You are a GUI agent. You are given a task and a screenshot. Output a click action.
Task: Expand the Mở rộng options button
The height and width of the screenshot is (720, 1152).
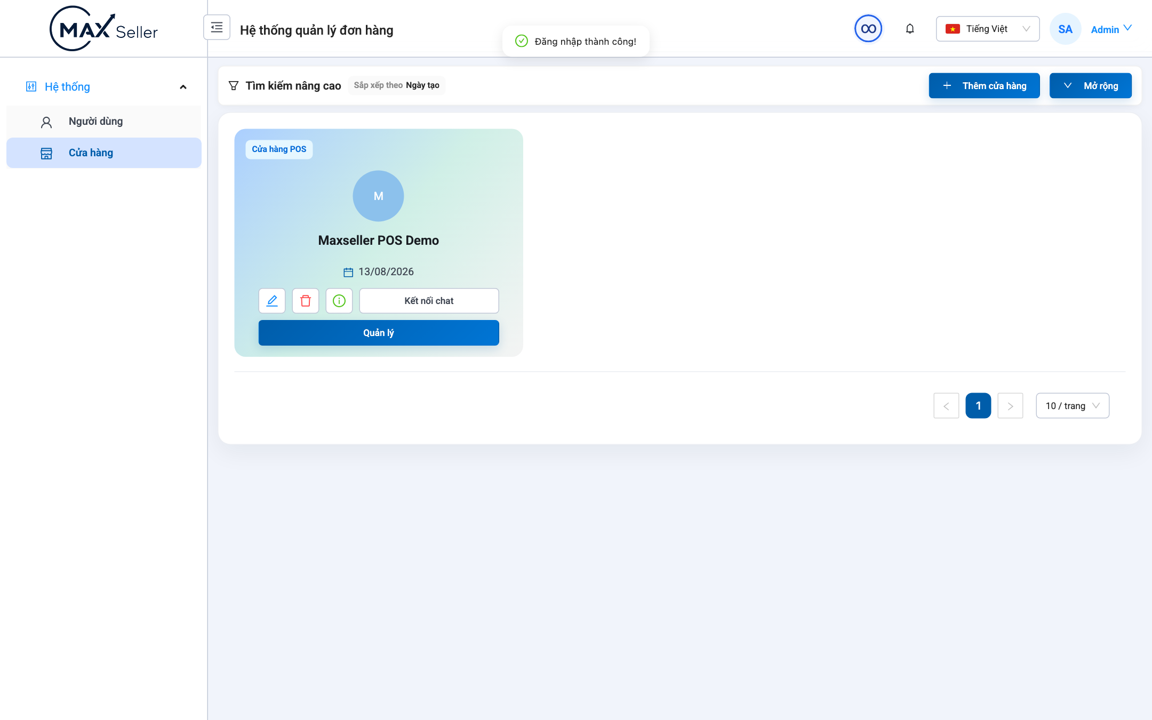pos(1091,86)
